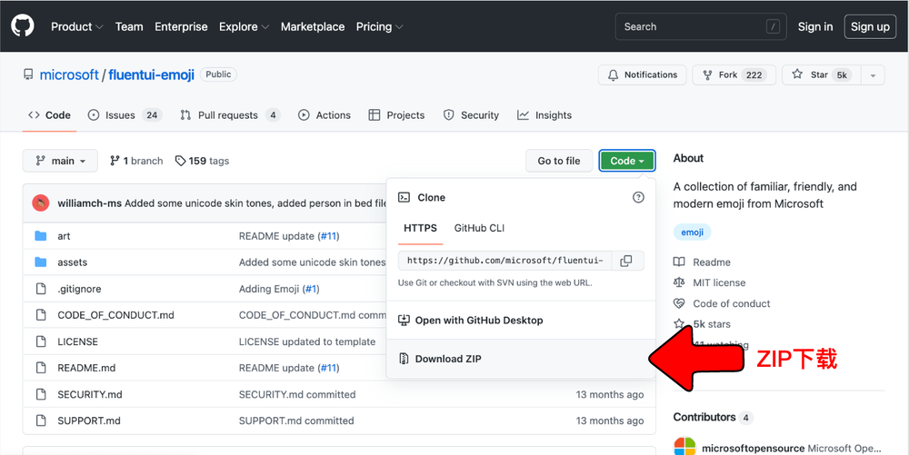
Task: Click the Sign in link
Action: point(815,26)
